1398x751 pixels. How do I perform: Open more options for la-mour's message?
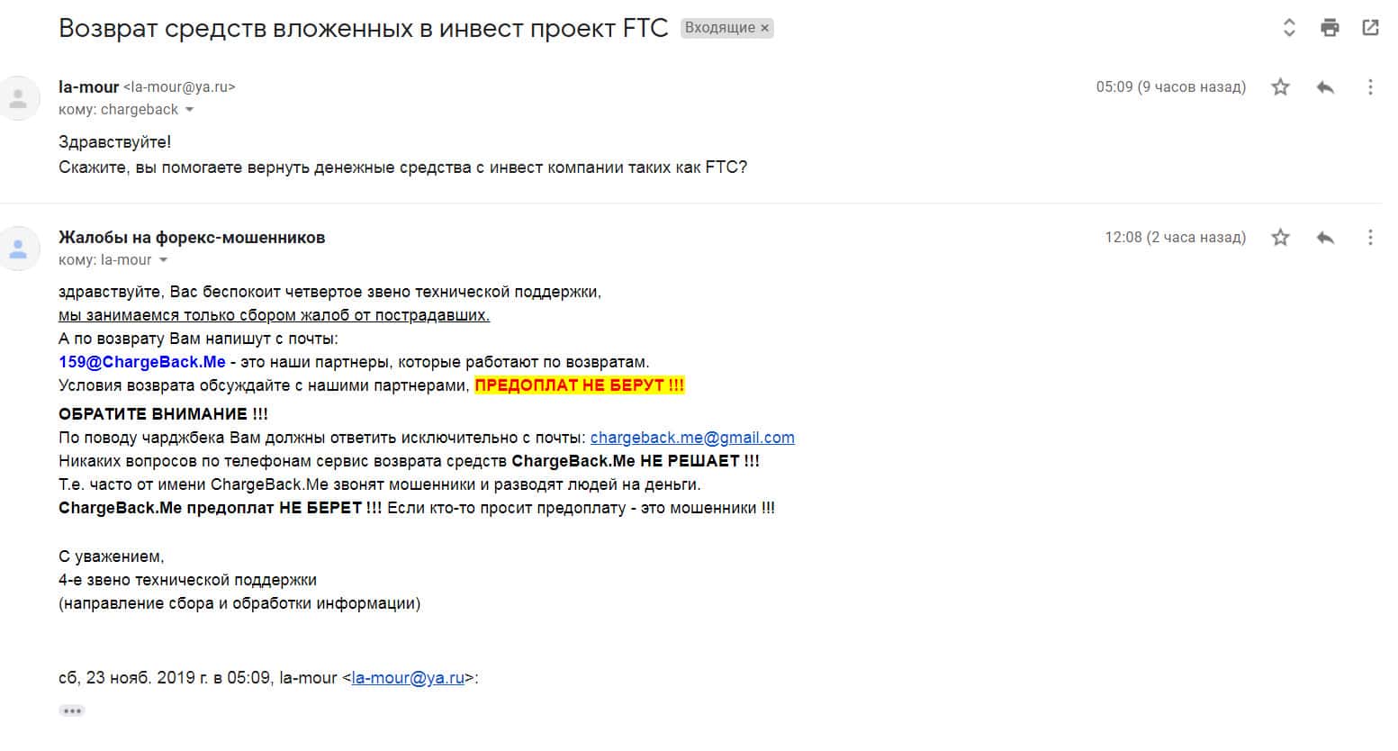(1370, 87)
